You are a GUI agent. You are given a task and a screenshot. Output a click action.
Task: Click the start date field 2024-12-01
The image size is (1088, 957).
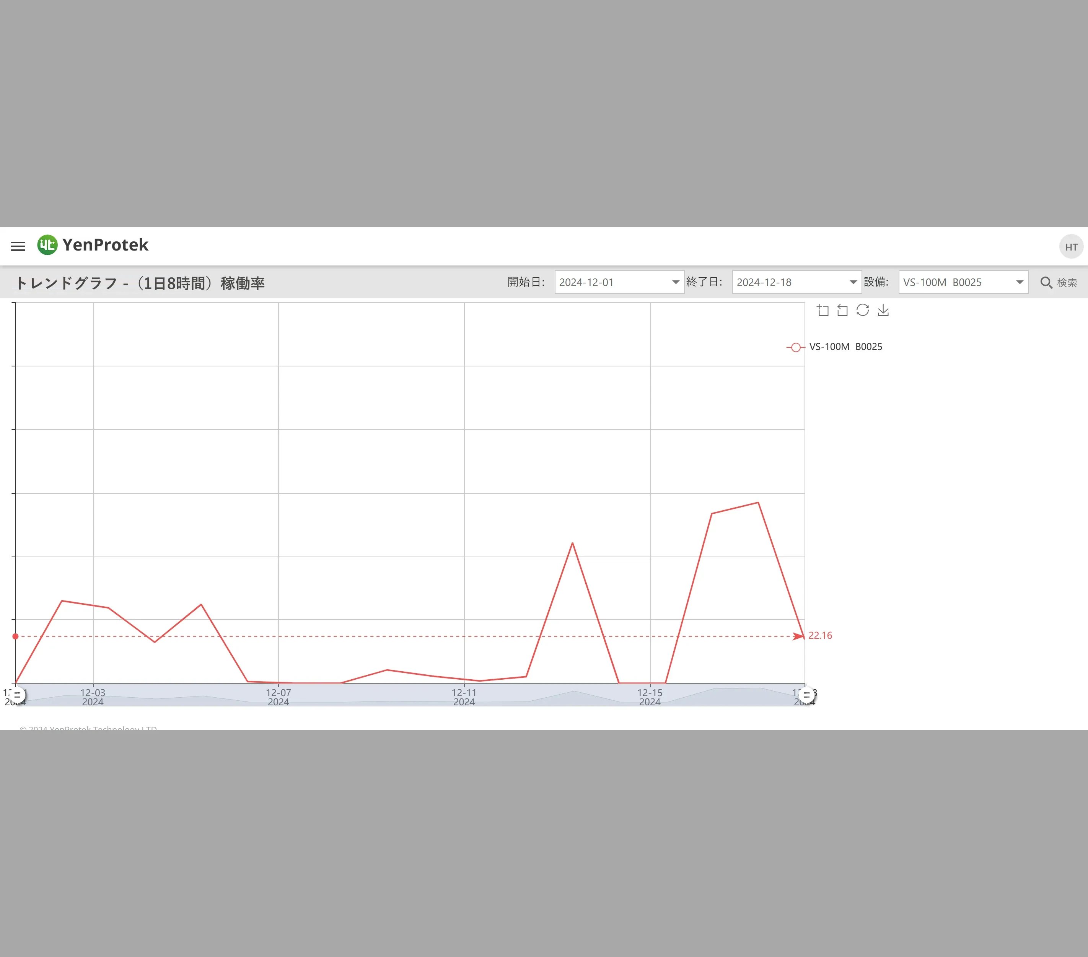619,282
